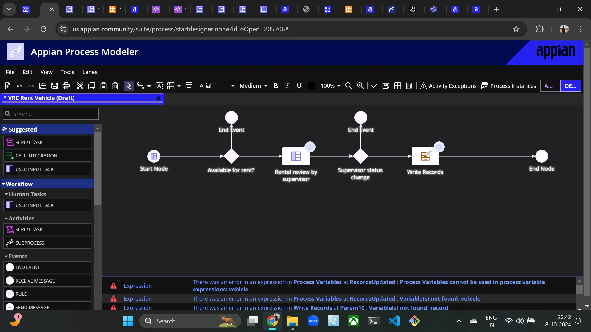Copy the selected node from toolbar
This screenshot has height=332, width=591.
92,86
